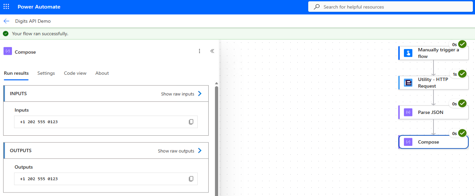Click the Utility HTTP Request node icon
The height and width of the screenshot is (196, 475).
pyautogui.click(x=408, y=83)
